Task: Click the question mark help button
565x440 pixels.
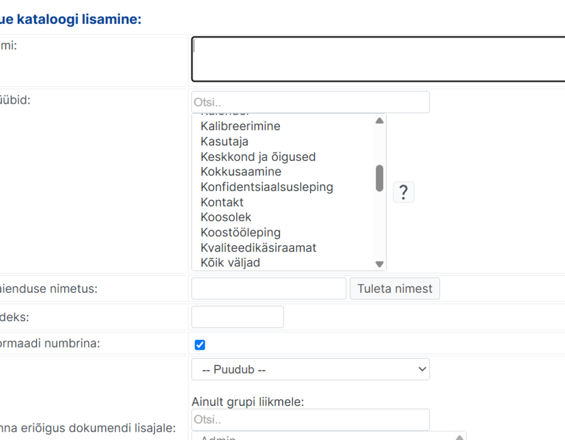Action: pos(403,192)
